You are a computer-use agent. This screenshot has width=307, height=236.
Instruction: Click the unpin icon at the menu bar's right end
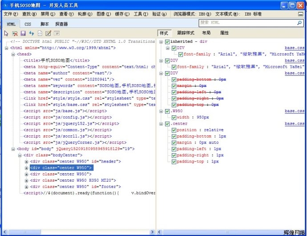300,14
